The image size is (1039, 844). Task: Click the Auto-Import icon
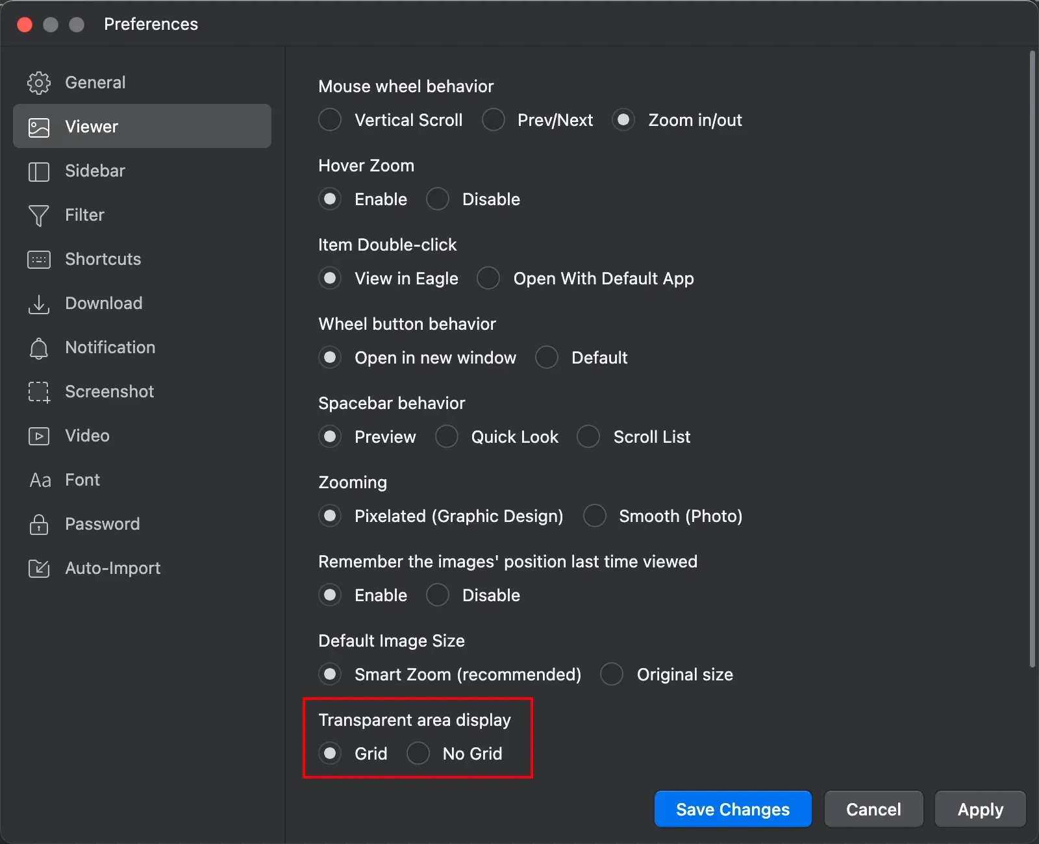39,569
